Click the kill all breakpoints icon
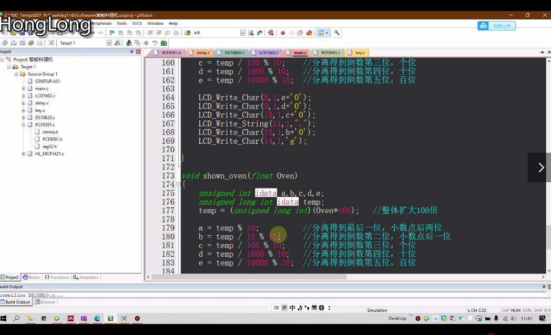 point(309,33)
